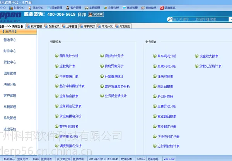Click green icon beside 调度员排名分析
Viewport: 232px width, 161px height.
click(57, 146)
